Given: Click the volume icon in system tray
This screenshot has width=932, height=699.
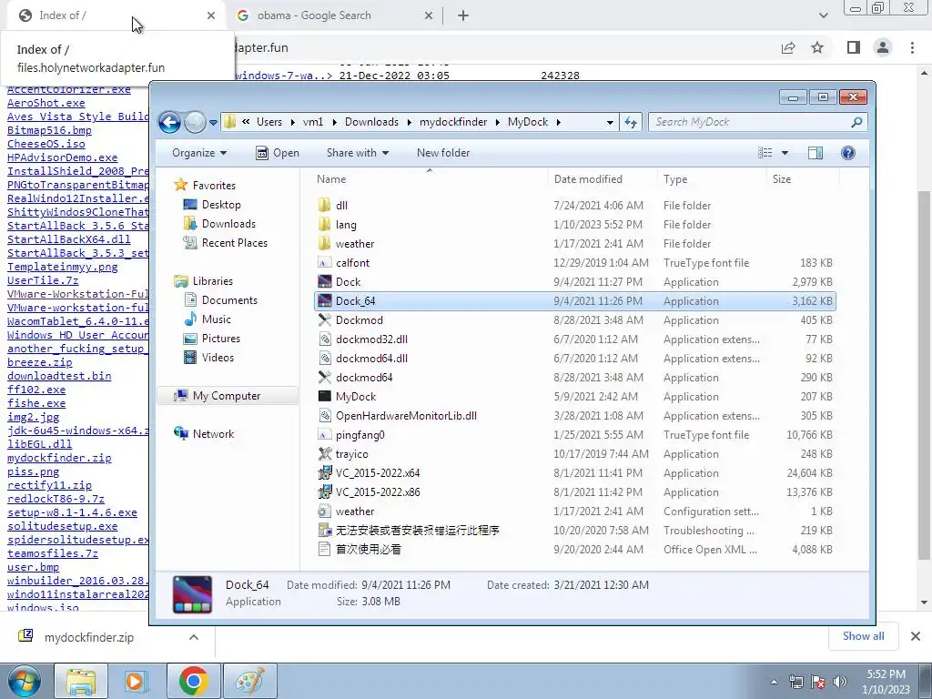Looking at the screenshot, I should [840, 682].
